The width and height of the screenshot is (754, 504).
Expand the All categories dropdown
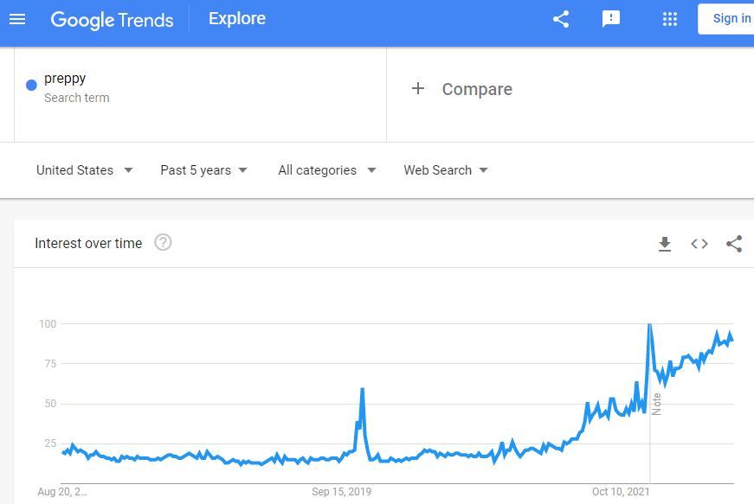326,170
